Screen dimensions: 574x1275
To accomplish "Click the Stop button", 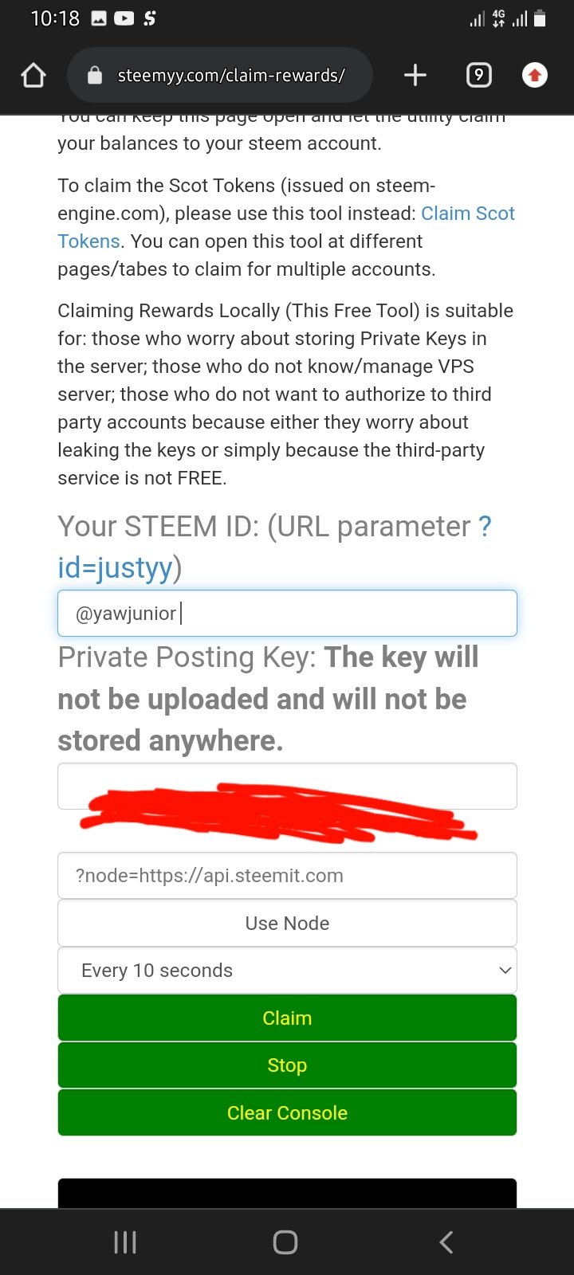I will pos(287,1065).
